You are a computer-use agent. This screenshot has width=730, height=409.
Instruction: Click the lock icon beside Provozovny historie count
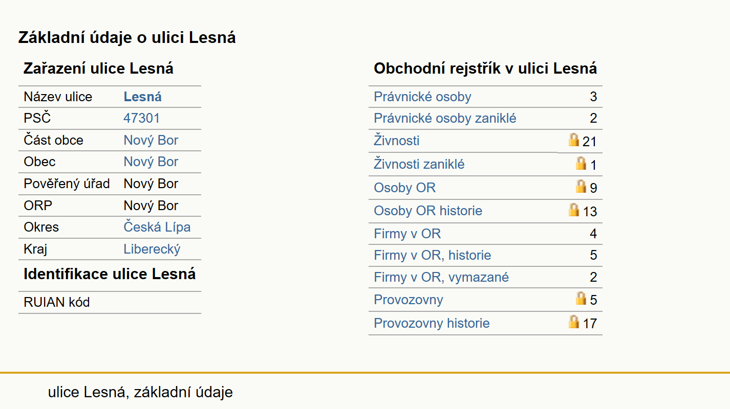click(x=574, y=322)
